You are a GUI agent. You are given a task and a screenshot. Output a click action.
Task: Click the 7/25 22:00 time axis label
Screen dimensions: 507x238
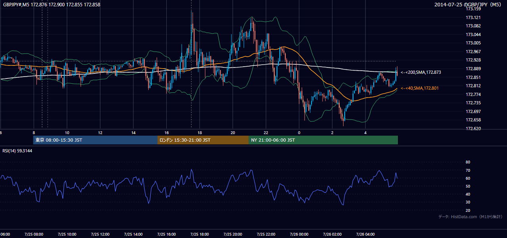(266, 234)
